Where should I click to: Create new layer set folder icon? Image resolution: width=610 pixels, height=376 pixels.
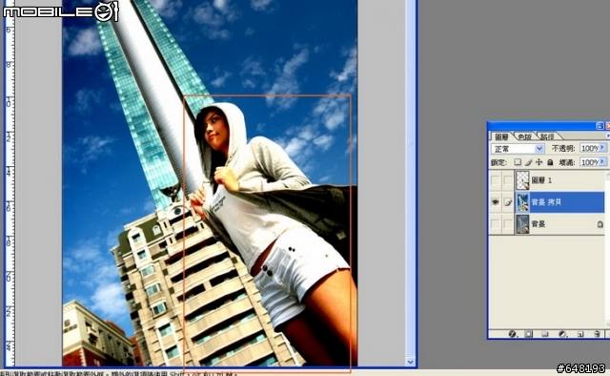point(544,334)
